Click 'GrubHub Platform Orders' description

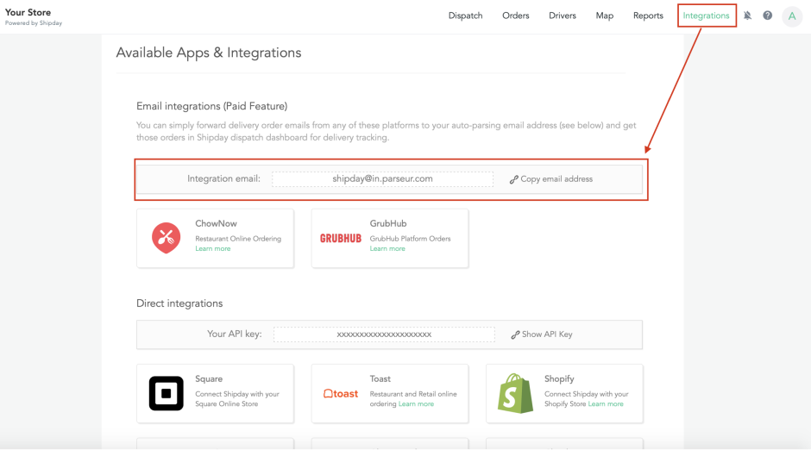point(410,239)
